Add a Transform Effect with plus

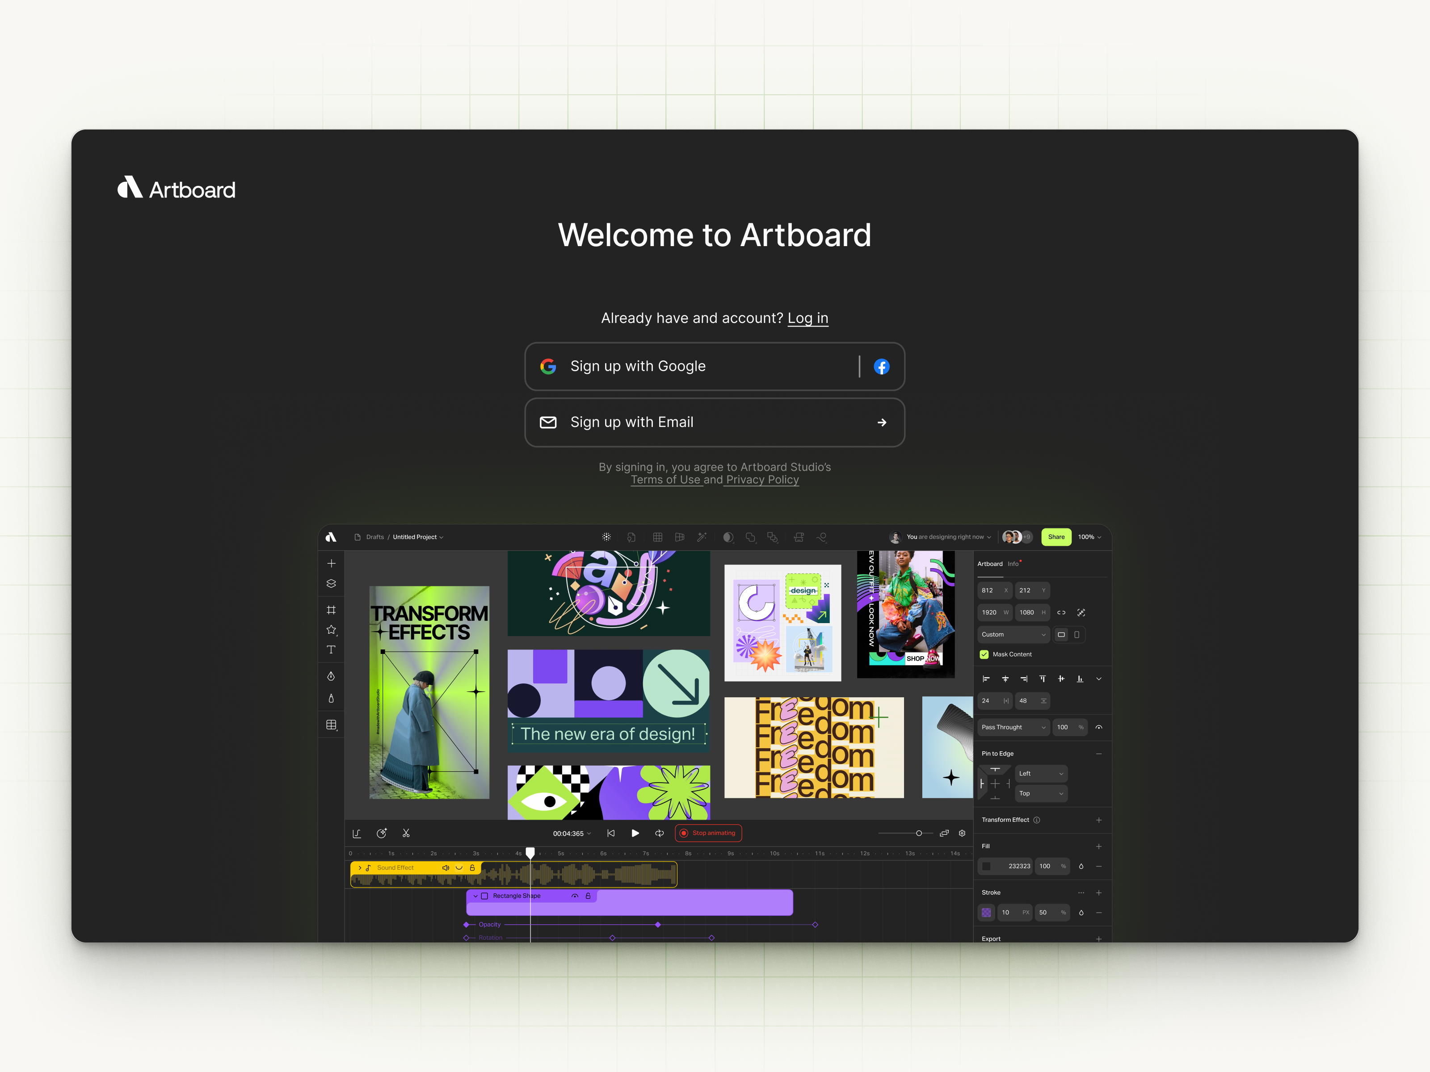pos(1098,820)
